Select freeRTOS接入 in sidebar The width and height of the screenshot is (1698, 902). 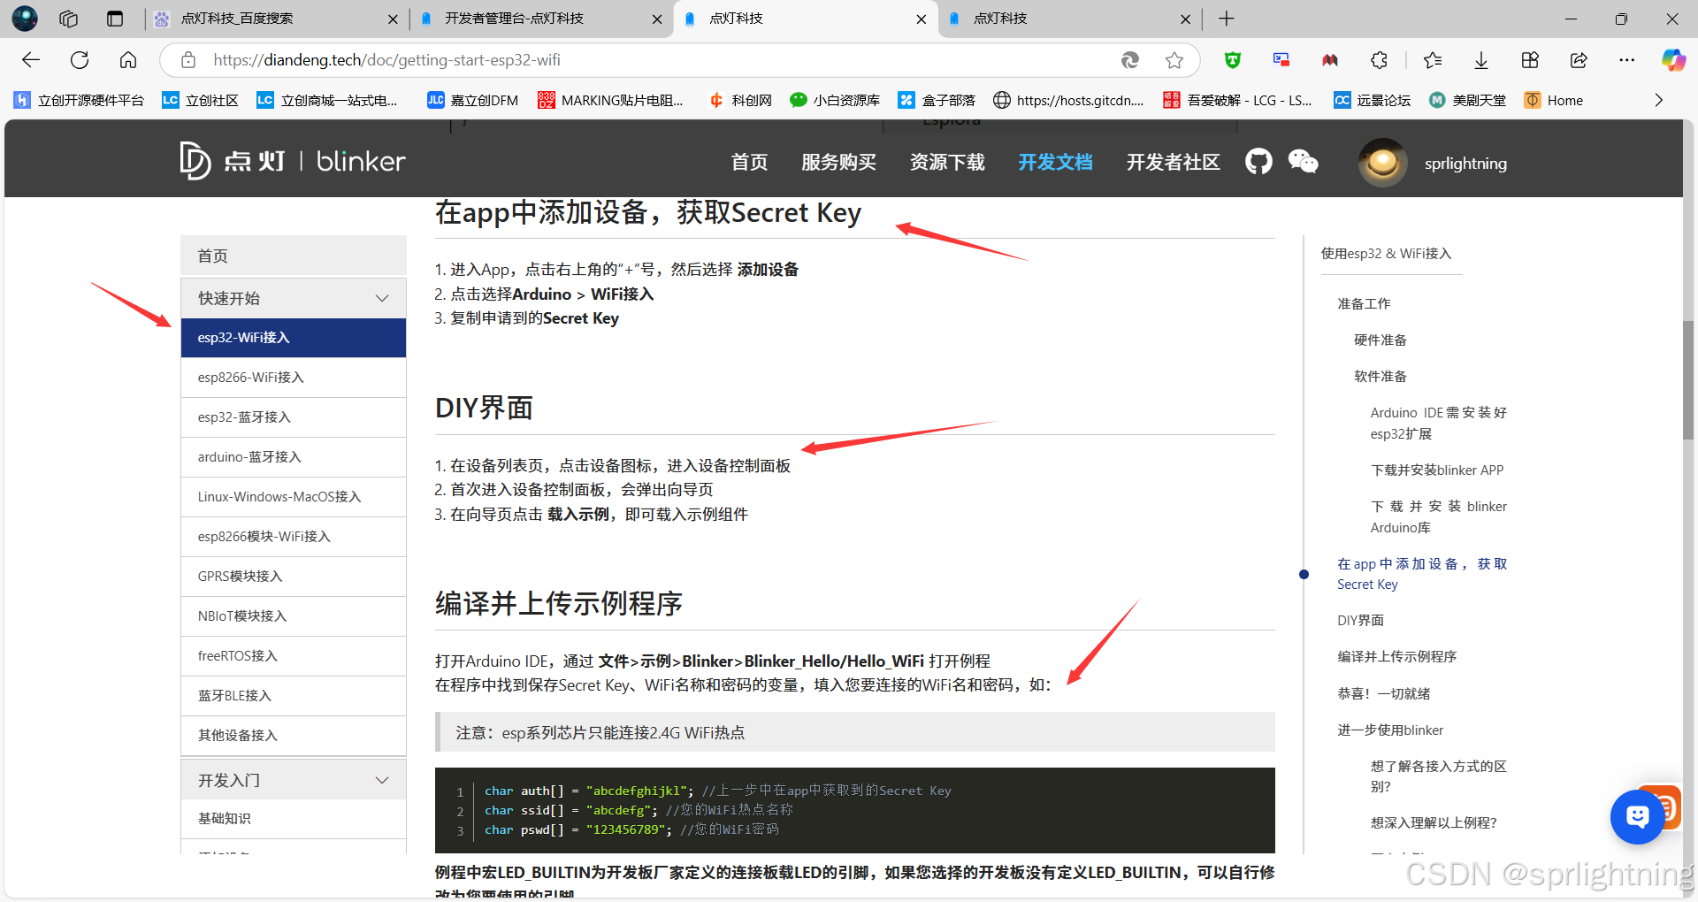point(294,656)
